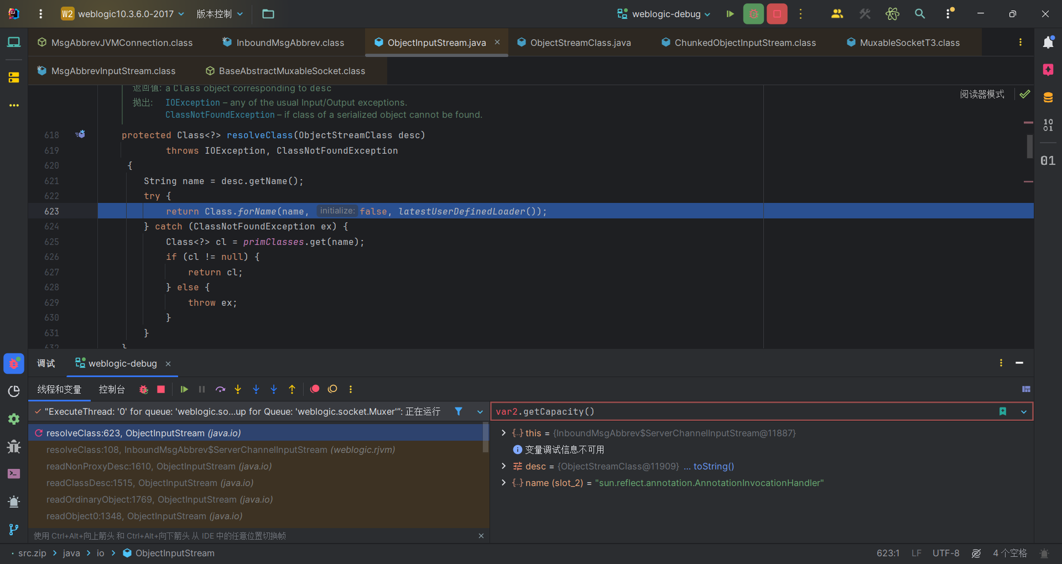Click the src.zip breadcrumb
The image size is (1062, 564).
[x=32, y=553]
